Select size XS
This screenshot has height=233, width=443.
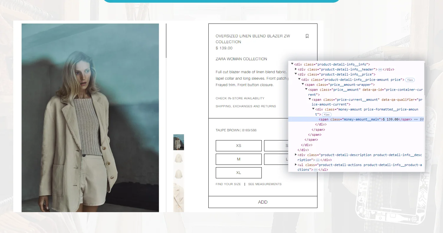(x=238, y=145)
